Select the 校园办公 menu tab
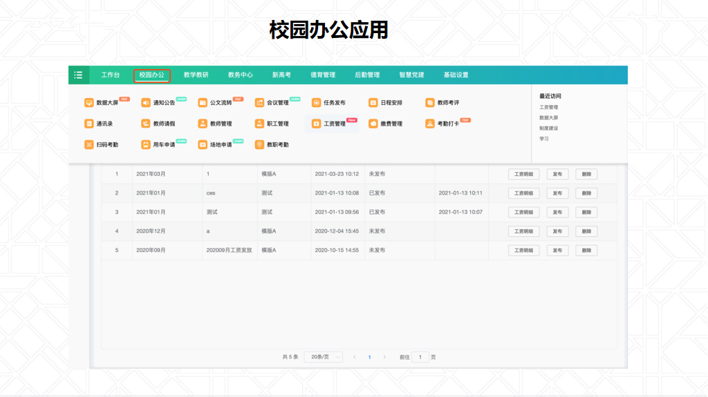Image resolution: width=708 pixels, height=397 pixels. click(151, 75)
